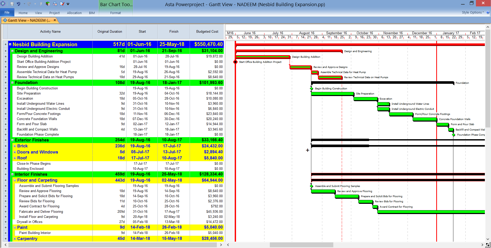Click the Activity Name column header
This screenshot has height=248, width=491.
pyautogui.click(x=50, y=31)
